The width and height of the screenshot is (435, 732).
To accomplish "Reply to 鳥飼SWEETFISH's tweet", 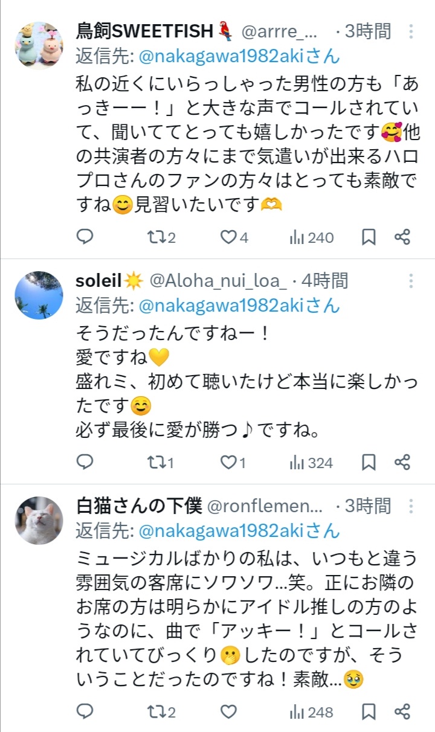I will point(85,237).
